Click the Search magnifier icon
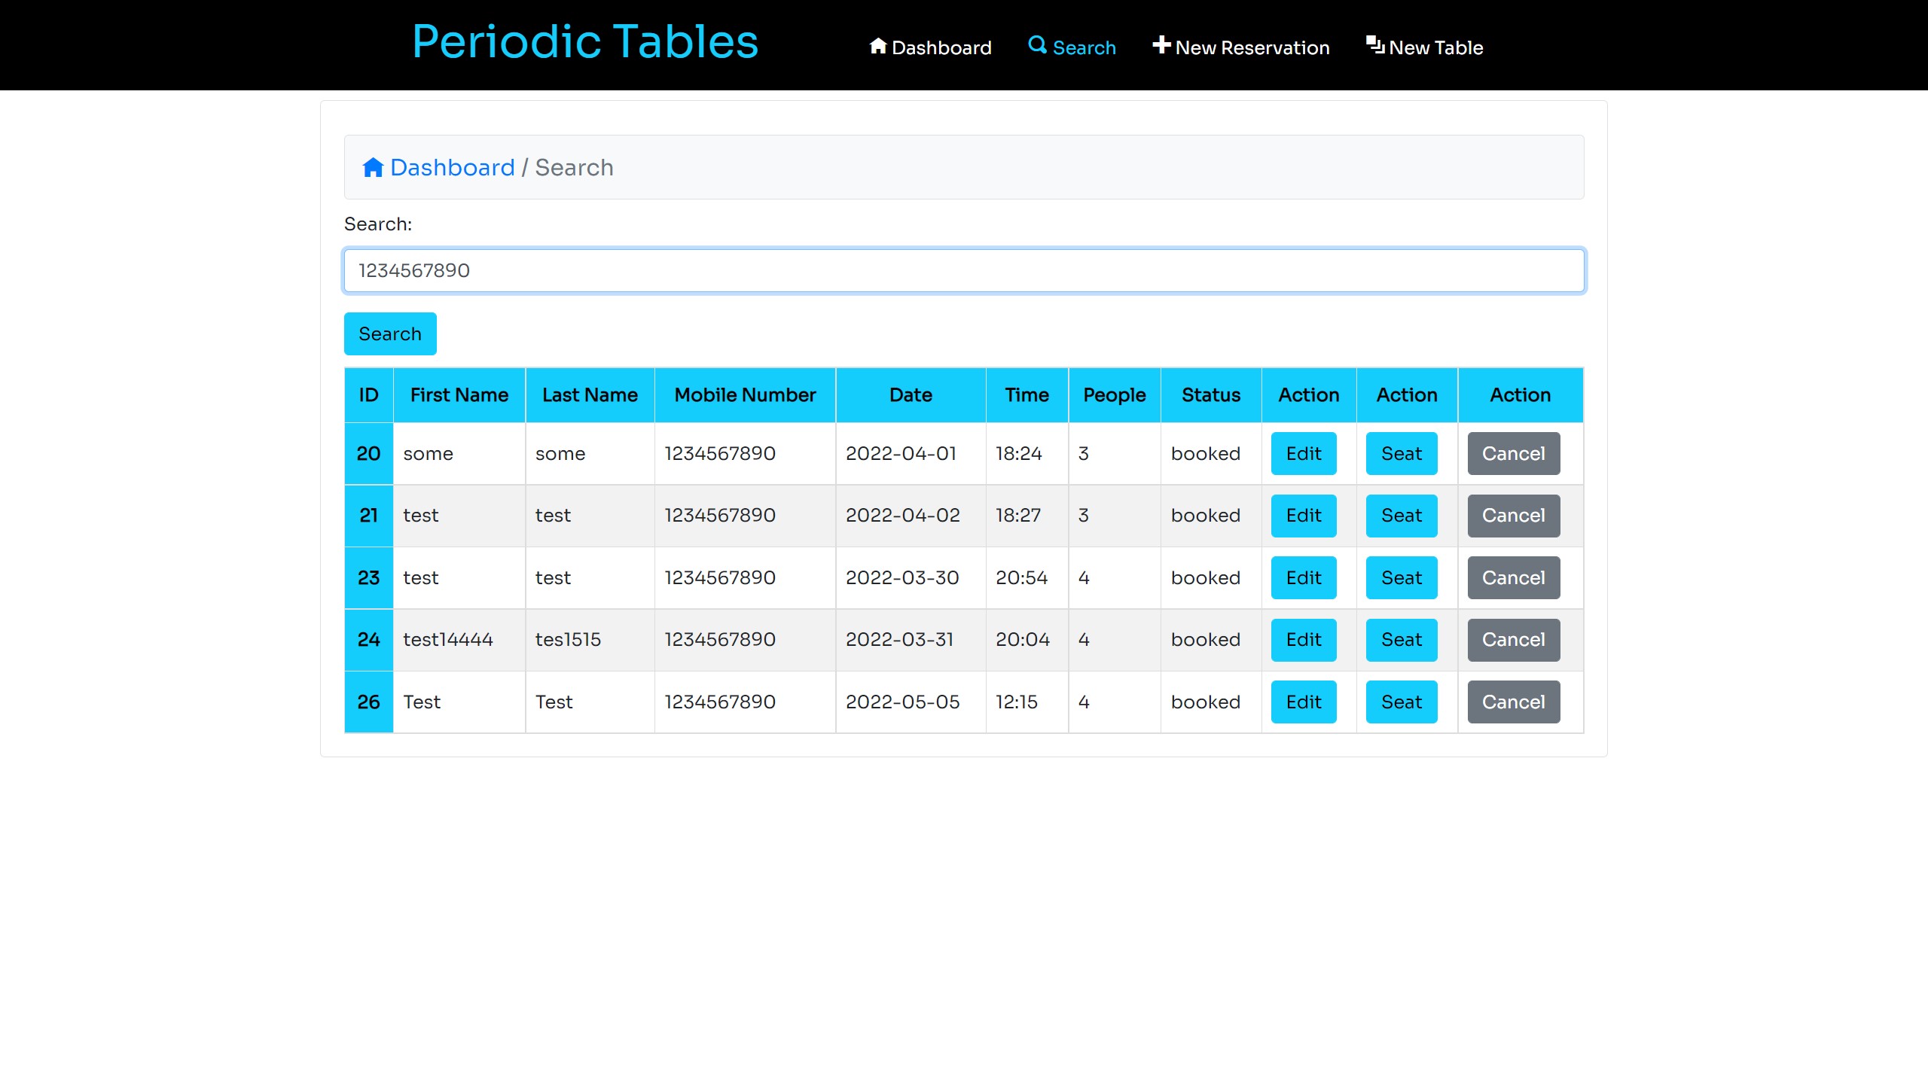The height and width of the screenshot is (1084, 1928). pos(1037,45)
